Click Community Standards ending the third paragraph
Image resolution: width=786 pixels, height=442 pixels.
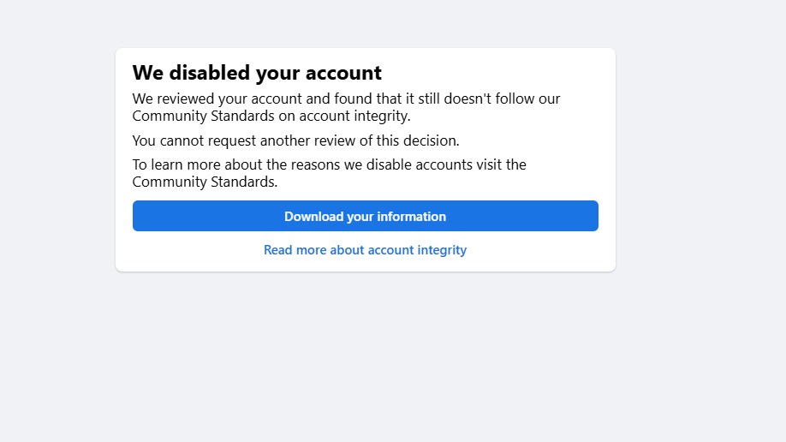point(204,182)
